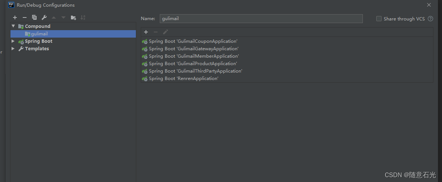Select Spring Boot 'GulimailProductApplication' entry
This screenshot has height=182, width=442.
click(x=287, y=64)
